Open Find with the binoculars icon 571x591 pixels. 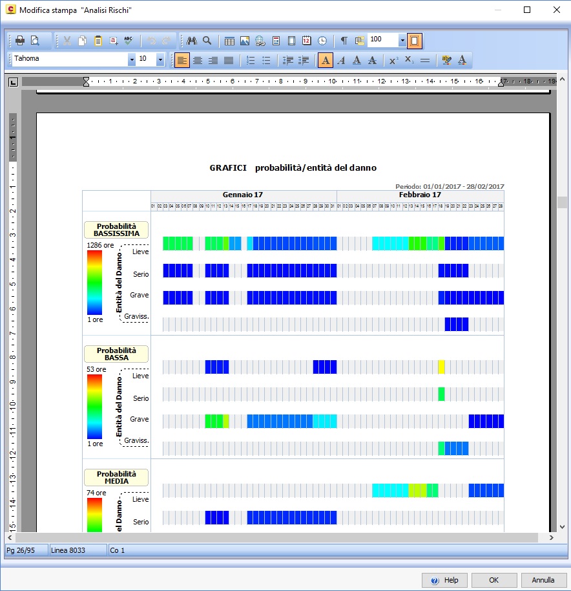tap(192, 41)
